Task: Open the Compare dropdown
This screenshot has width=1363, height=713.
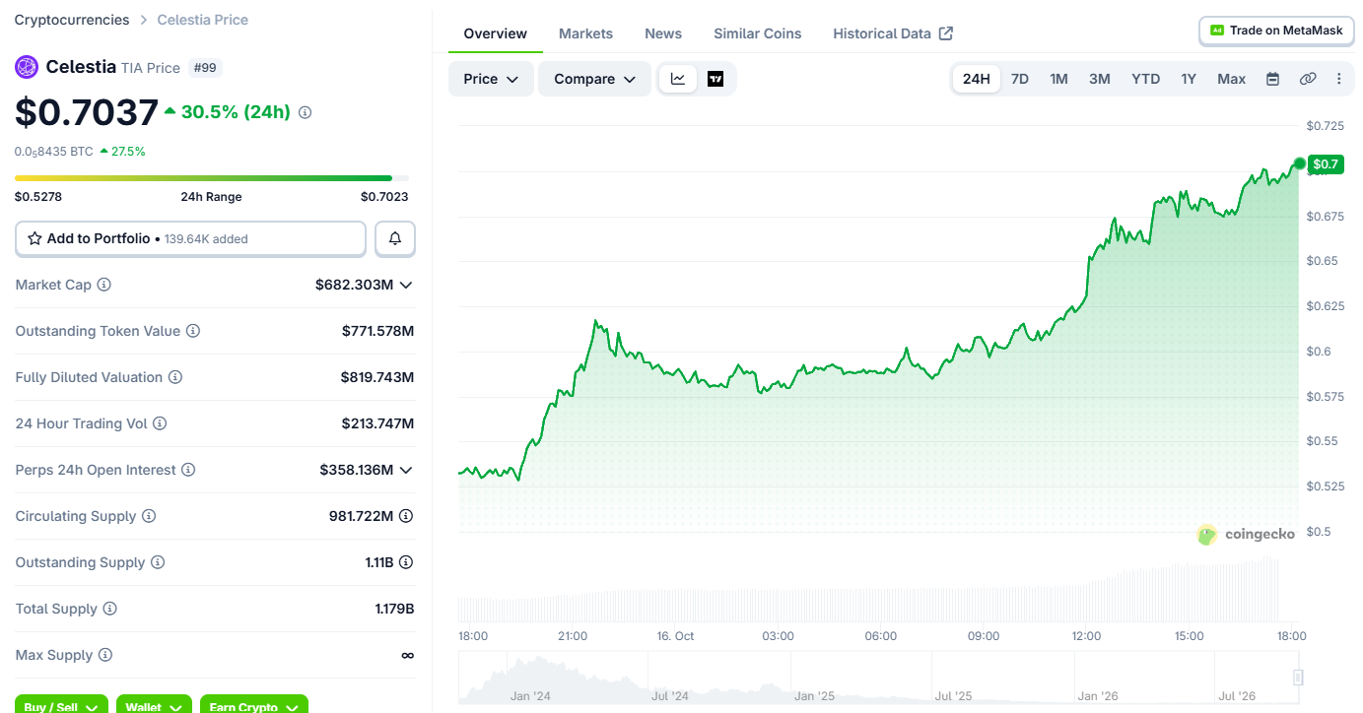Action: 594,79
